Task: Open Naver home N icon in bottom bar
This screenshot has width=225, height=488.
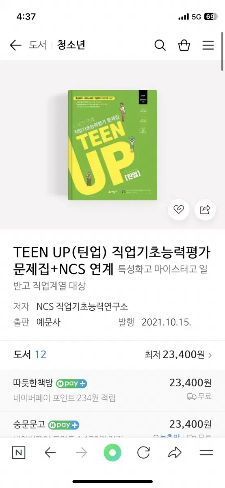Action: coord(19,453)
